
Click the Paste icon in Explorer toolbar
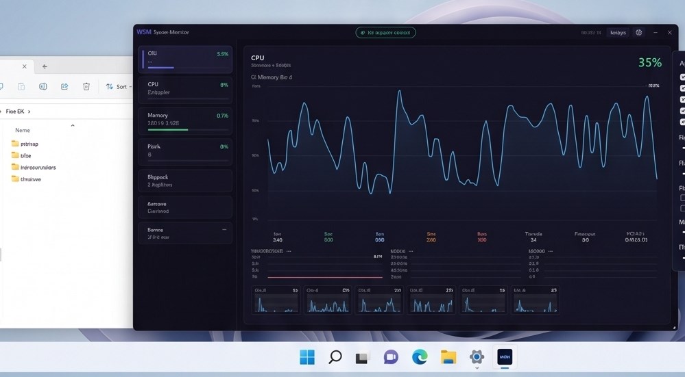[x=21, y=86]
